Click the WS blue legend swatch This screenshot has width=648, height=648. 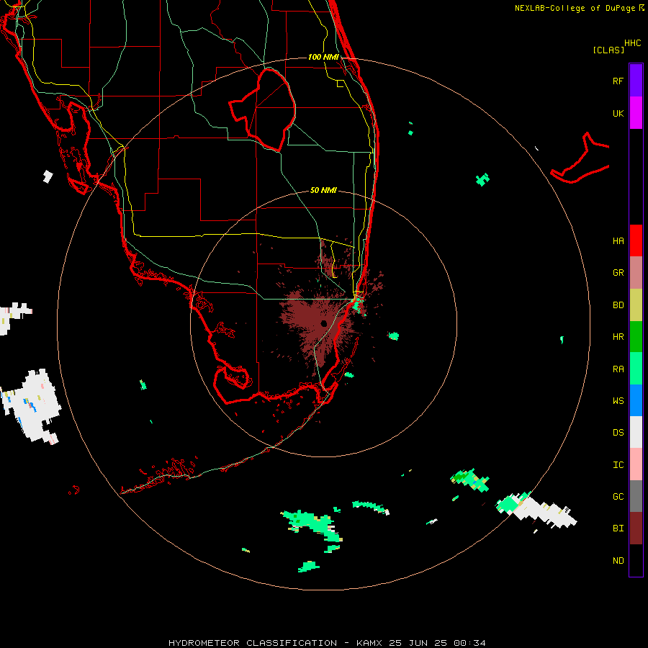(x=636, y=400)
